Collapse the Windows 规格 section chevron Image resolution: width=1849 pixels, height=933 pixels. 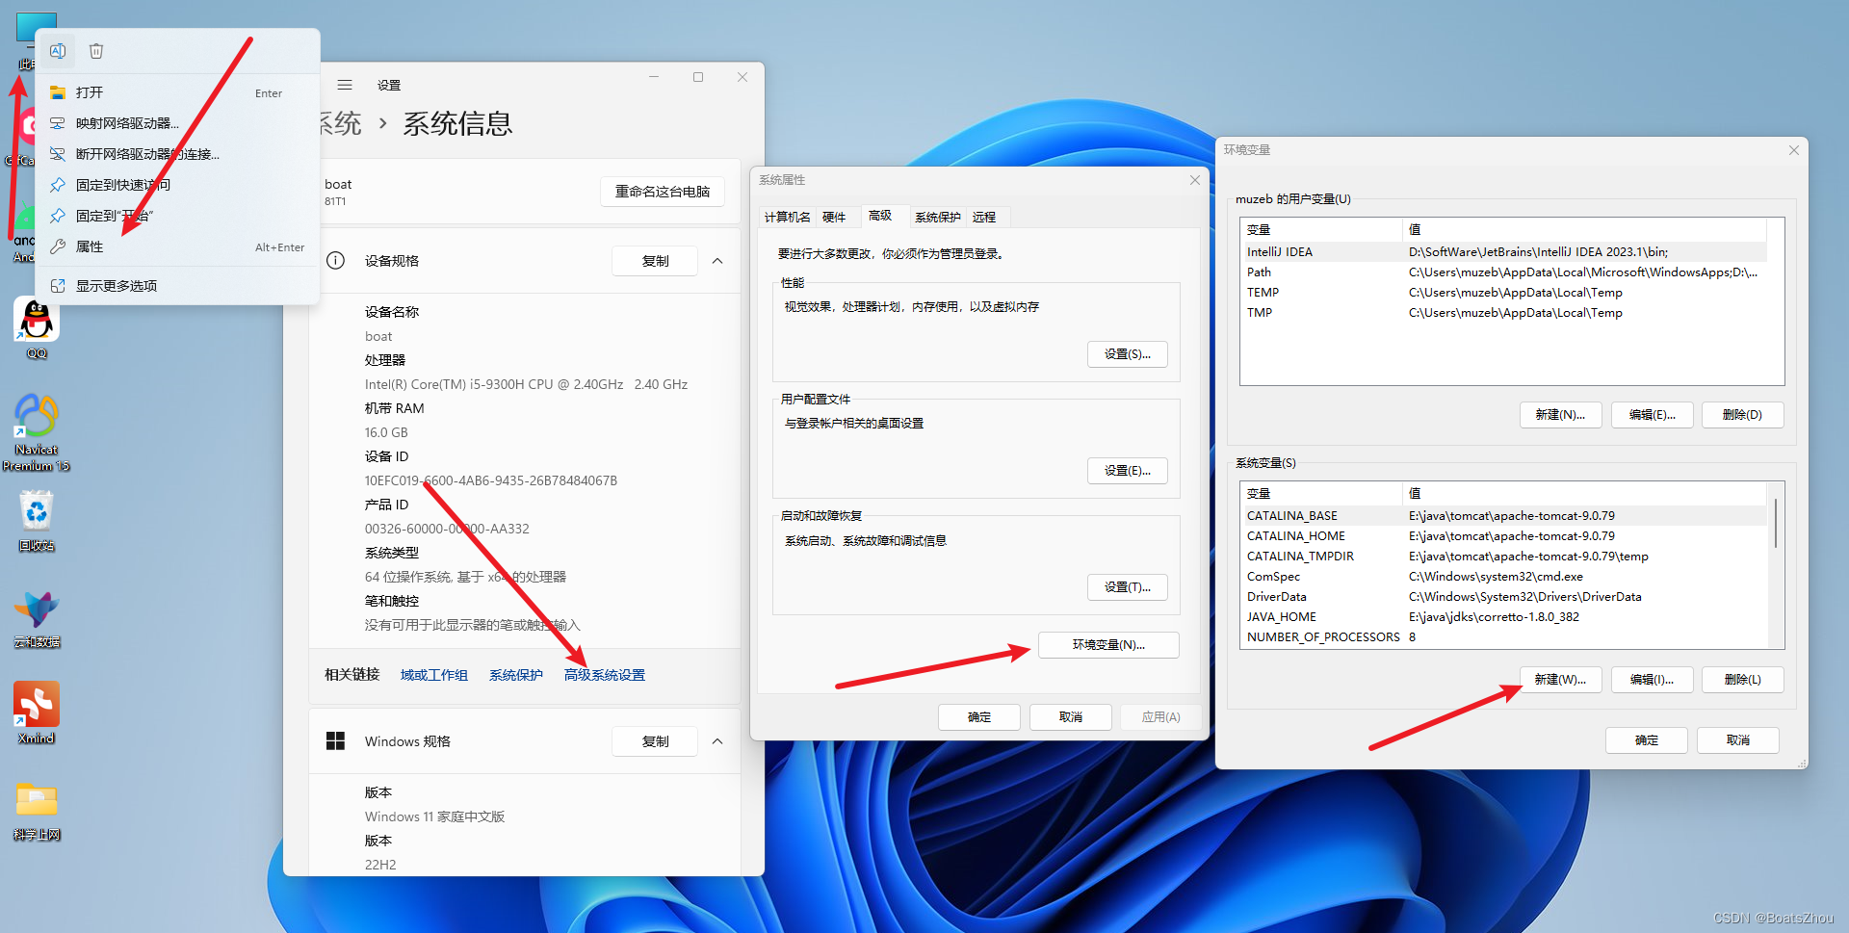[x=717, y=741]
